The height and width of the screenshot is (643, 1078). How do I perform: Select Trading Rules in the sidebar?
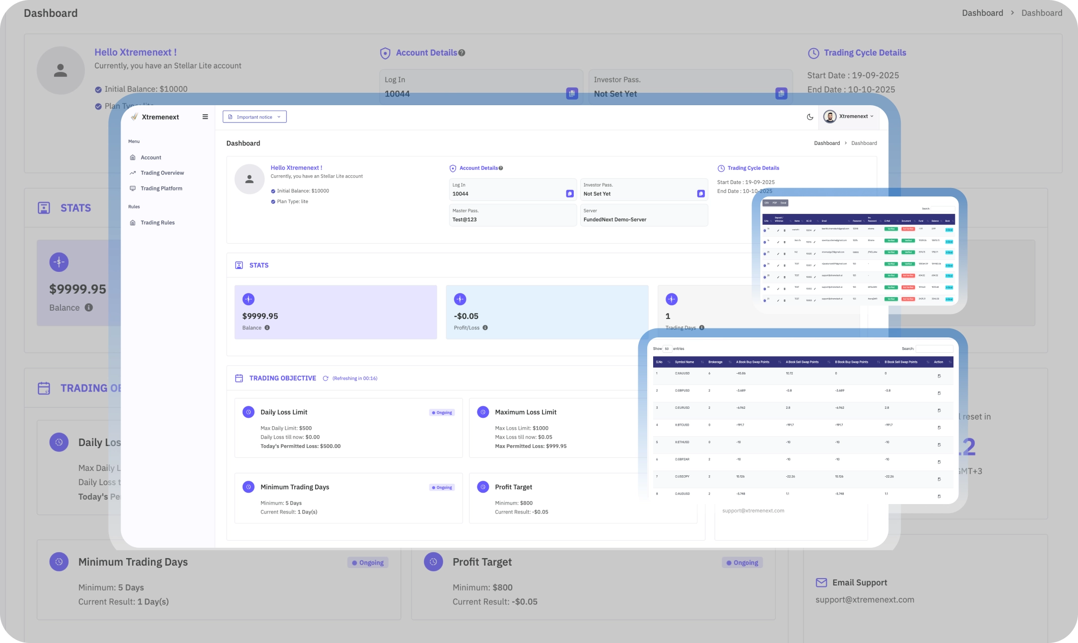[x=157, y=223]
